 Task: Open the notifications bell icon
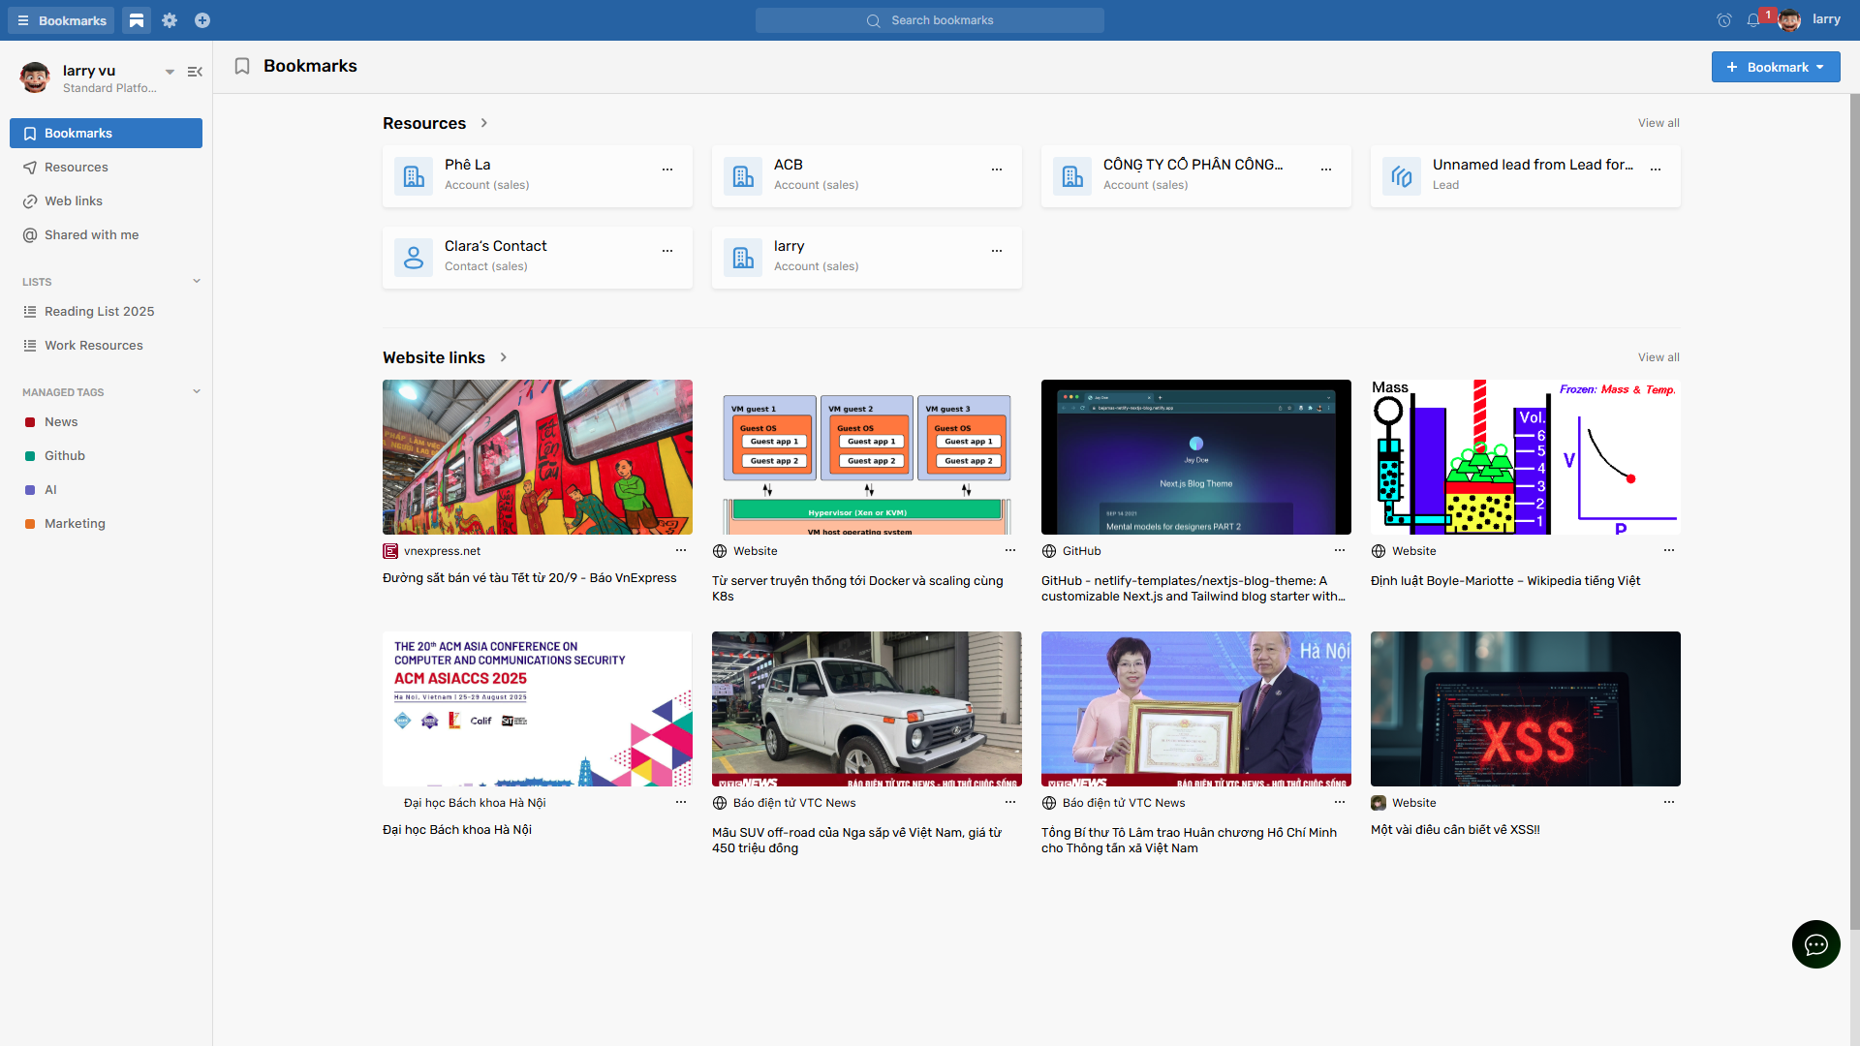coord(1753,20)
